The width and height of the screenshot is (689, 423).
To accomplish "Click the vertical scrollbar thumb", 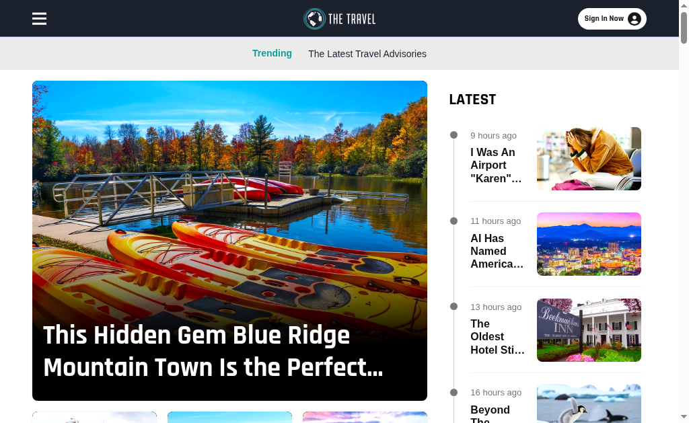I will (684, 28).
